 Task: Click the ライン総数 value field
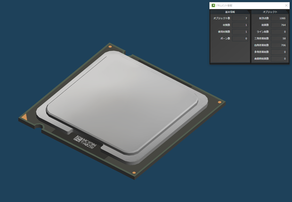(279, 32)
